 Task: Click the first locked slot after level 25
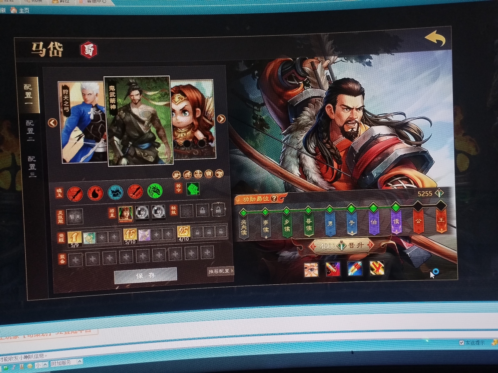pos(198,232)
